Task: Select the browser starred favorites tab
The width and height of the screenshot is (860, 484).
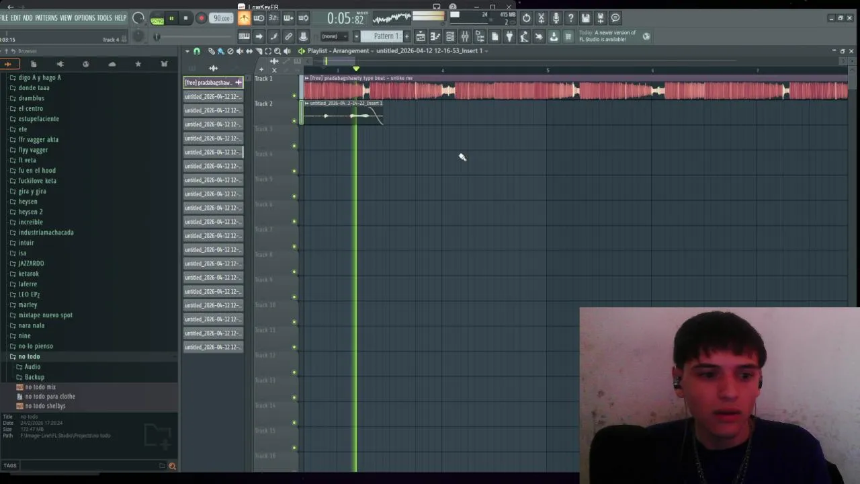Action: [138, 64]
